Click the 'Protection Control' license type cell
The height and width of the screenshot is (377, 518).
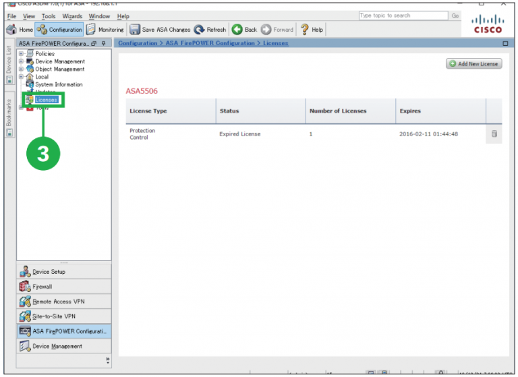[x=142, y=134]
